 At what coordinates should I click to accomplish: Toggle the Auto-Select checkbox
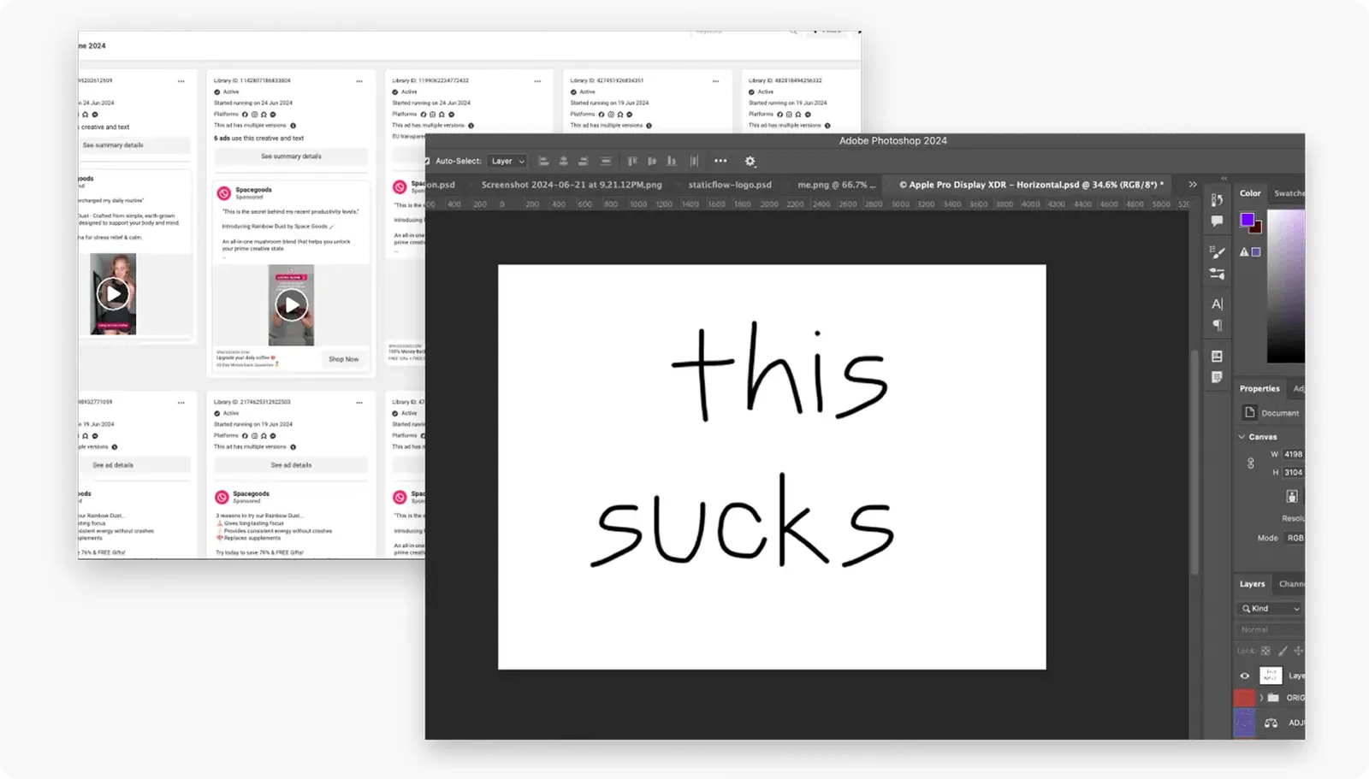click(x=428, y=161)
